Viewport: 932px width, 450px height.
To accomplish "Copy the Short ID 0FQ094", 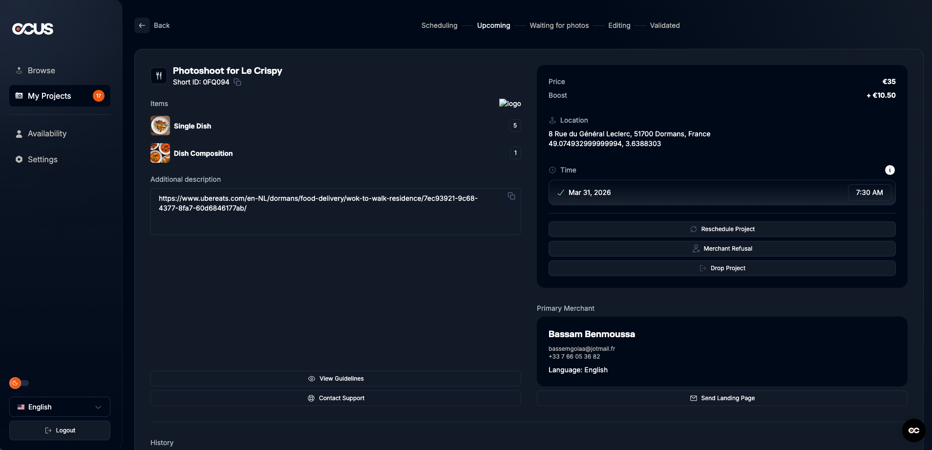I will (x=237, y=82).
